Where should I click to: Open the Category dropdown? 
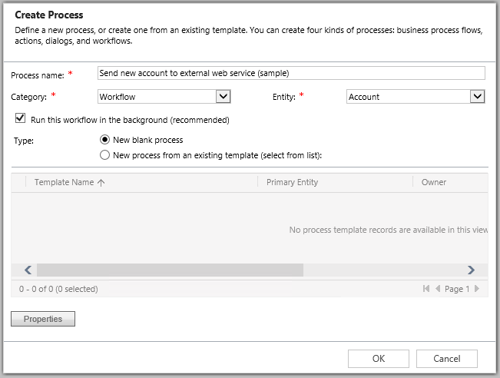223,97
